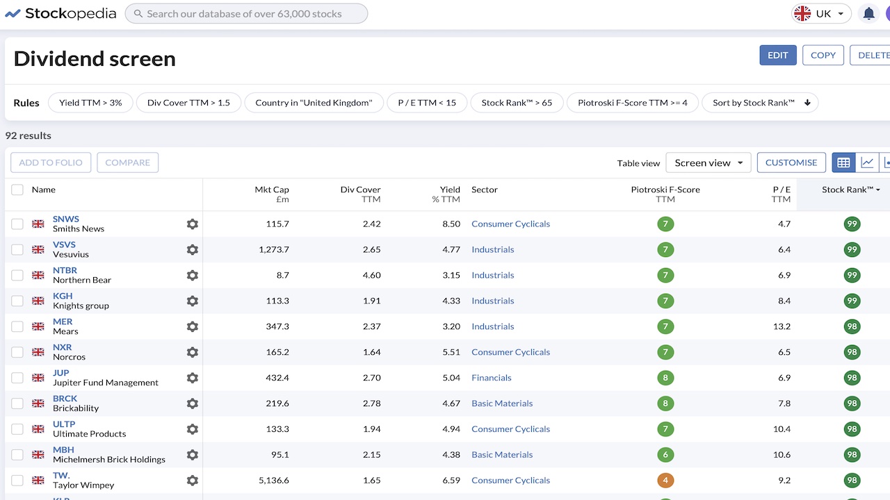The height and width of the screenshot is (500, 890).
Task: Switch to line chart view icon
Action: [867, 162]
